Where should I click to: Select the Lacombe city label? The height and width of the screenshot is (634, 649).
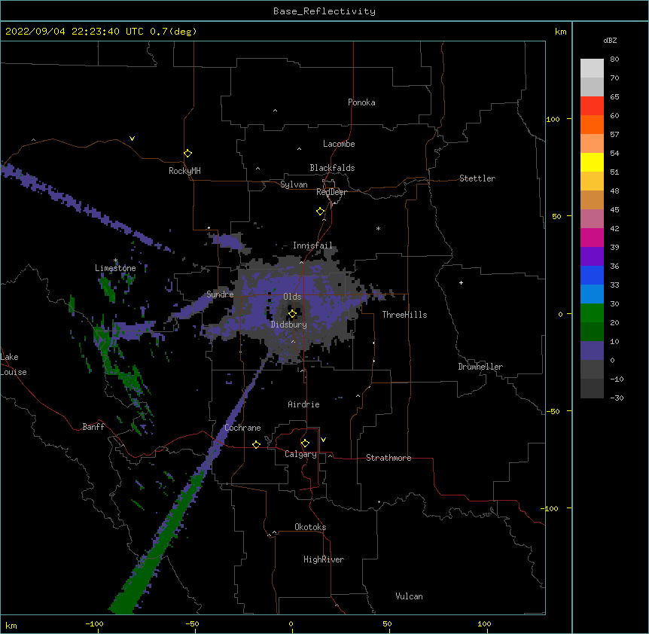339,144
